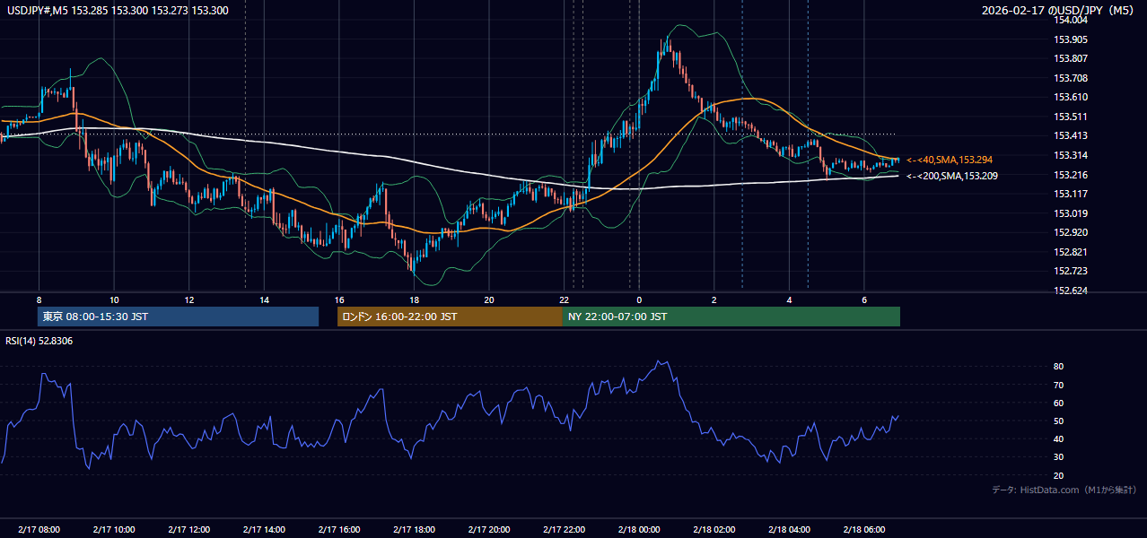Click the 2/17 14:00 date axis label
Screen dimensions: 1147x538
click(x=264, y=530)
